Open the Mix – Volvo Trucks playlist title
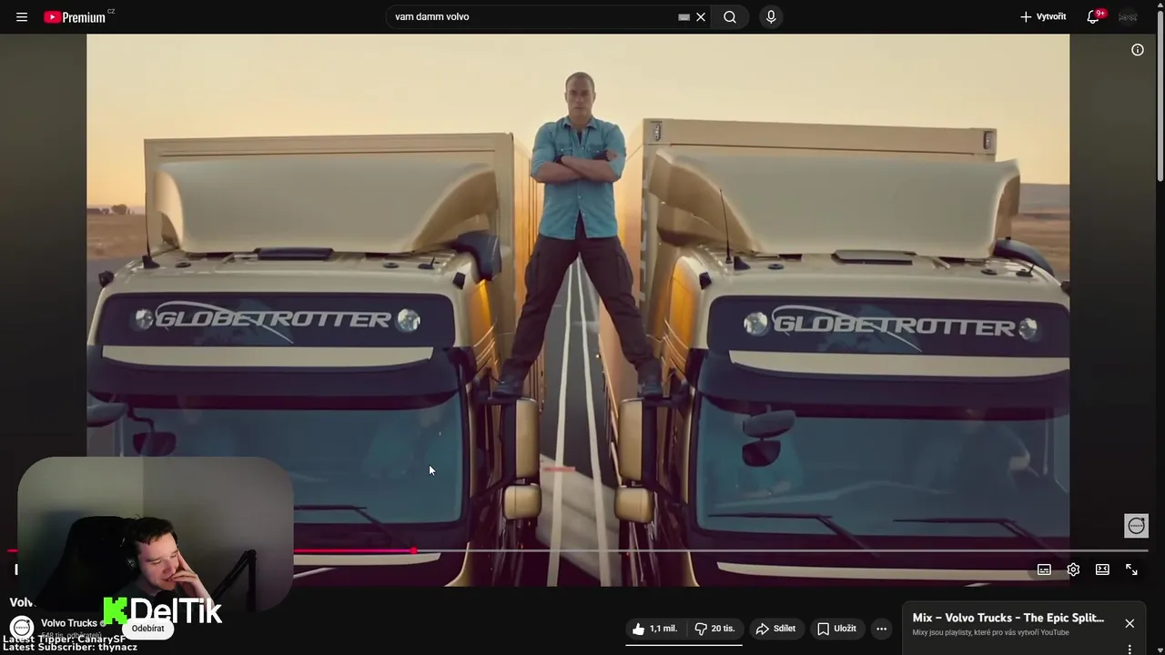The width and height of the screenshot is (1165, 655). coord(1008,619)
